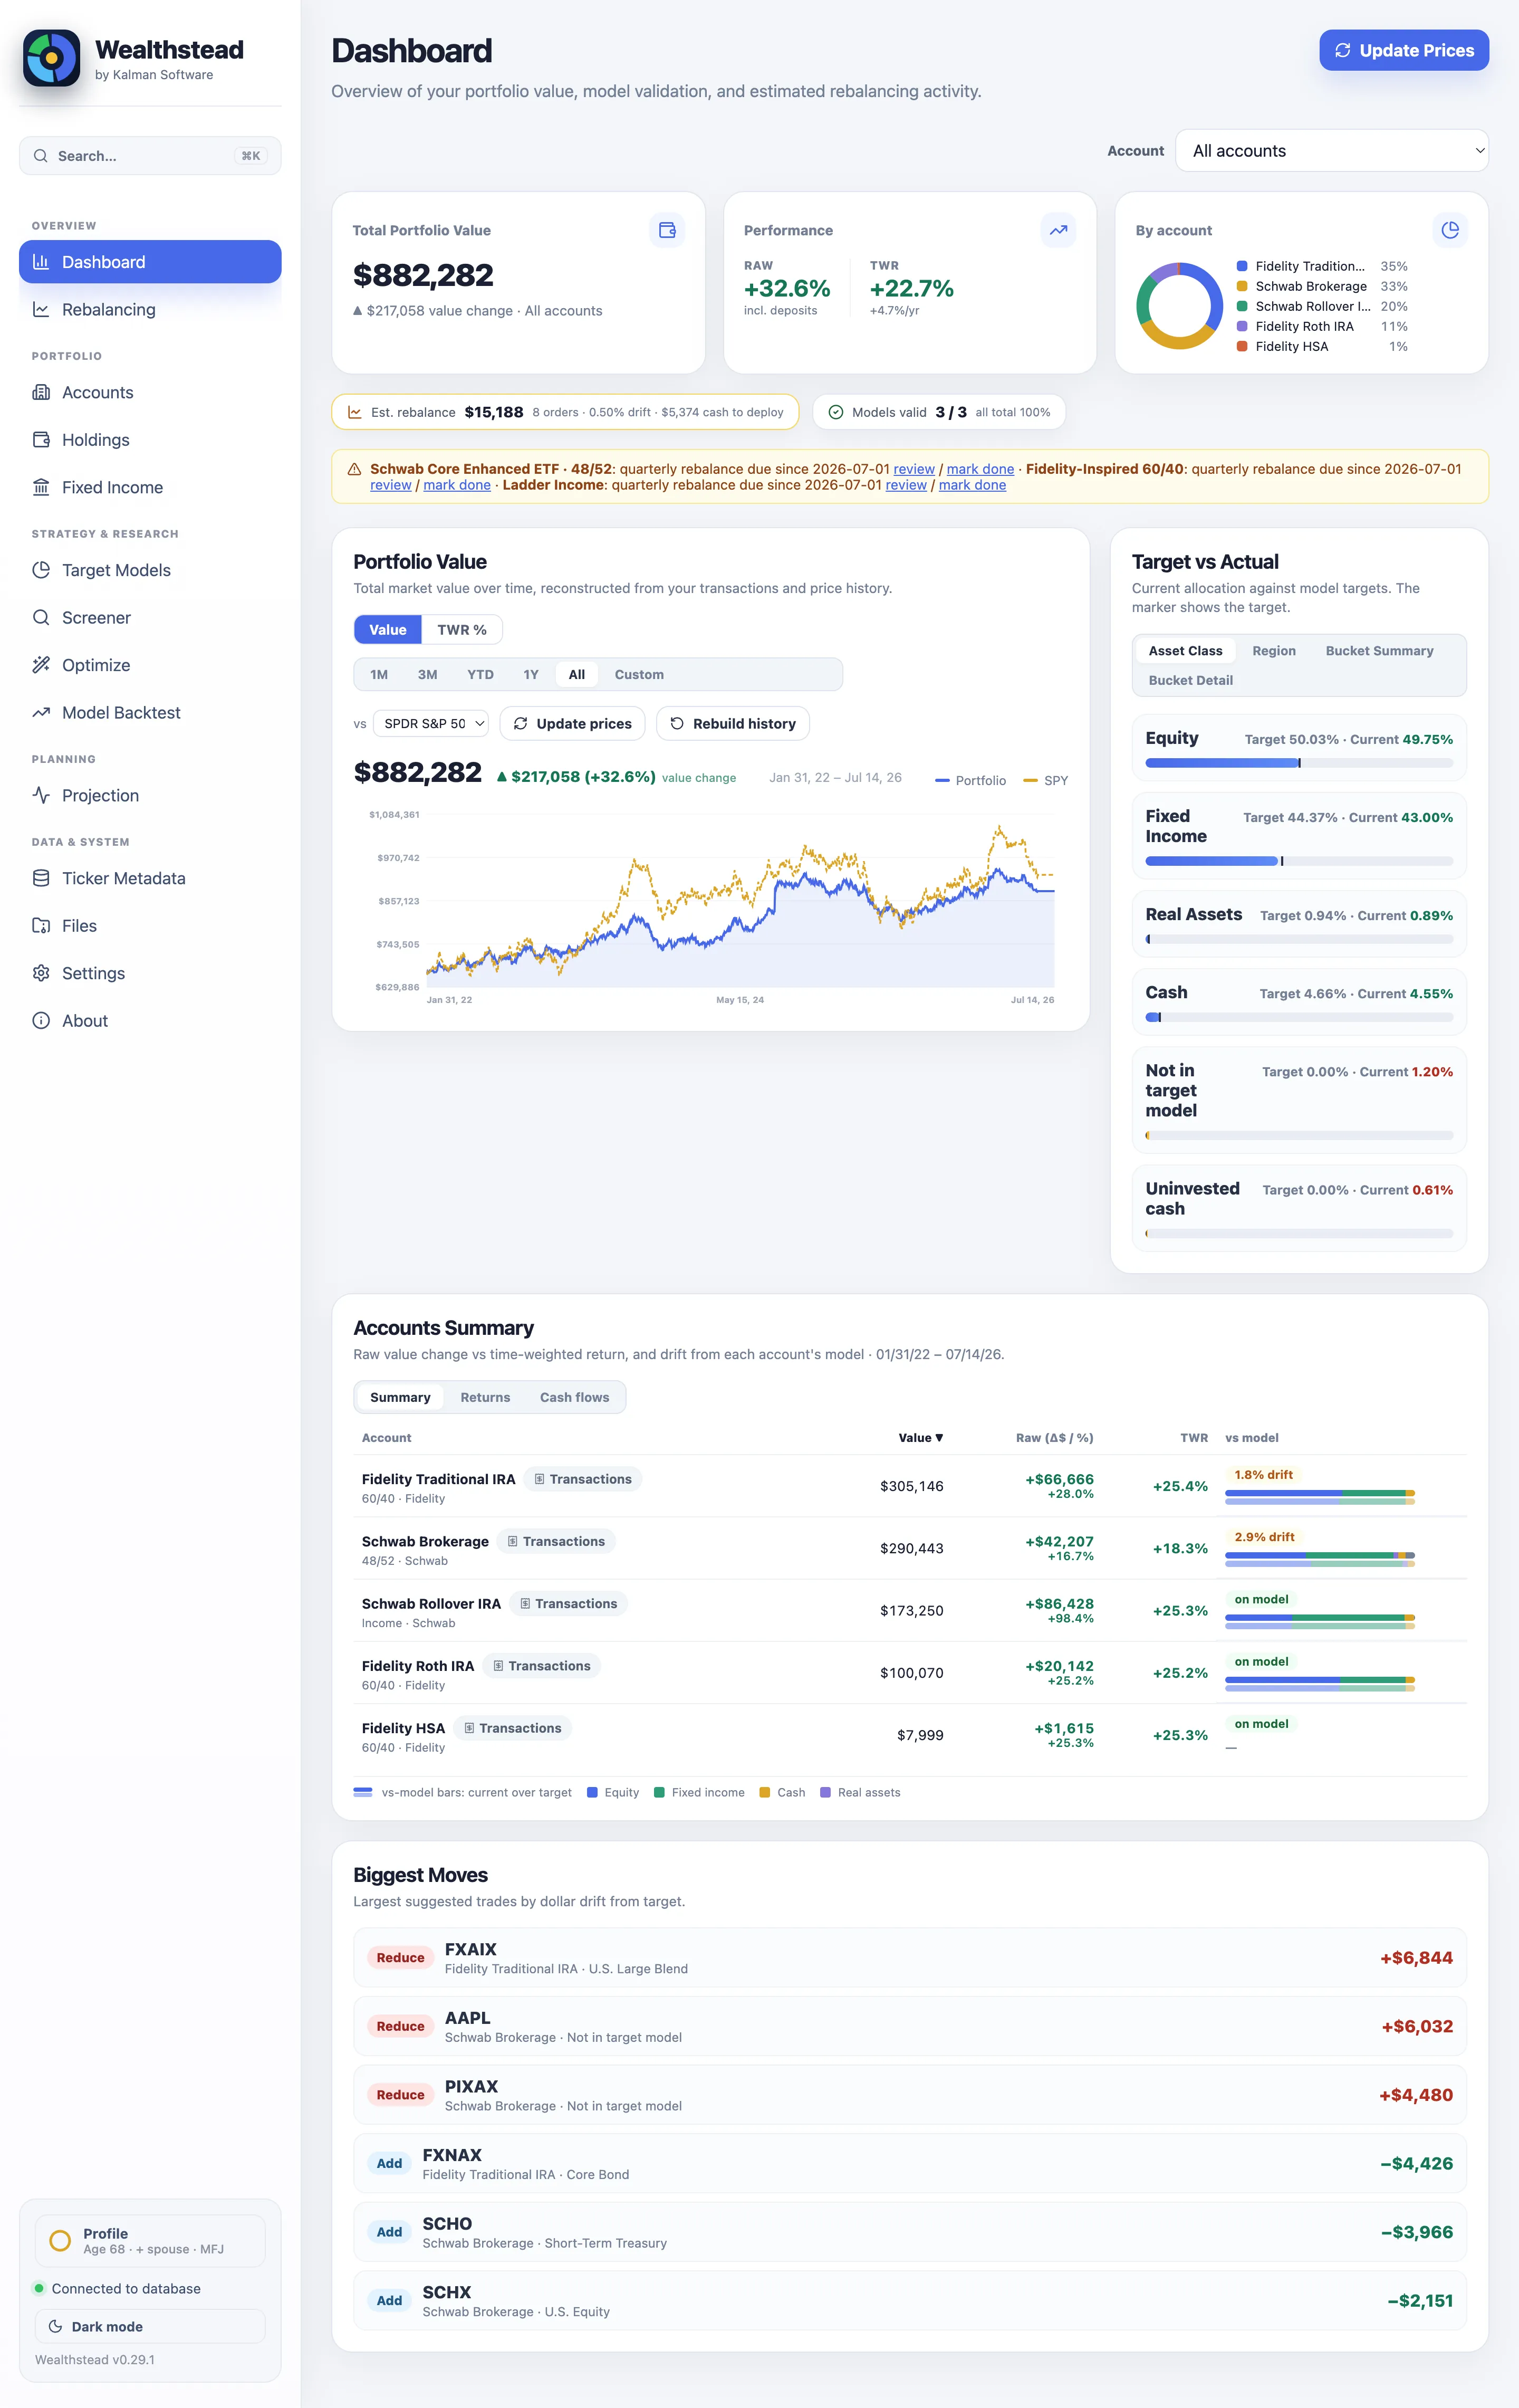Image resolution: width=1519 pixels, height=2408 pixels.
Task: Open the Fixed Income page
Action: (150, 488)
